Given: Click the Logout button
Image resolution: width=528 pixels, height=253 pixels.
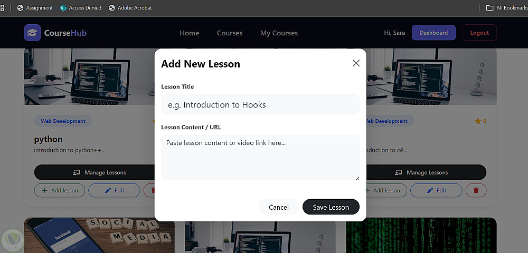Looking at the screenshot, I should (479, 33).
